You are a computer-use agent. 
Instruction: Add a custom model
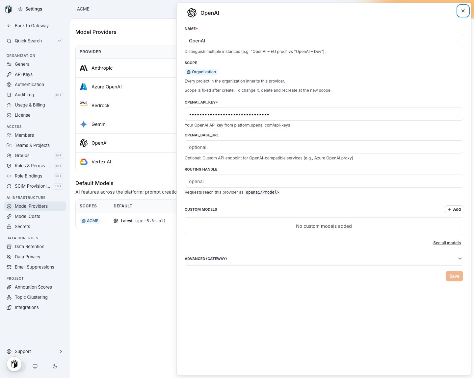tap(454, 209)
